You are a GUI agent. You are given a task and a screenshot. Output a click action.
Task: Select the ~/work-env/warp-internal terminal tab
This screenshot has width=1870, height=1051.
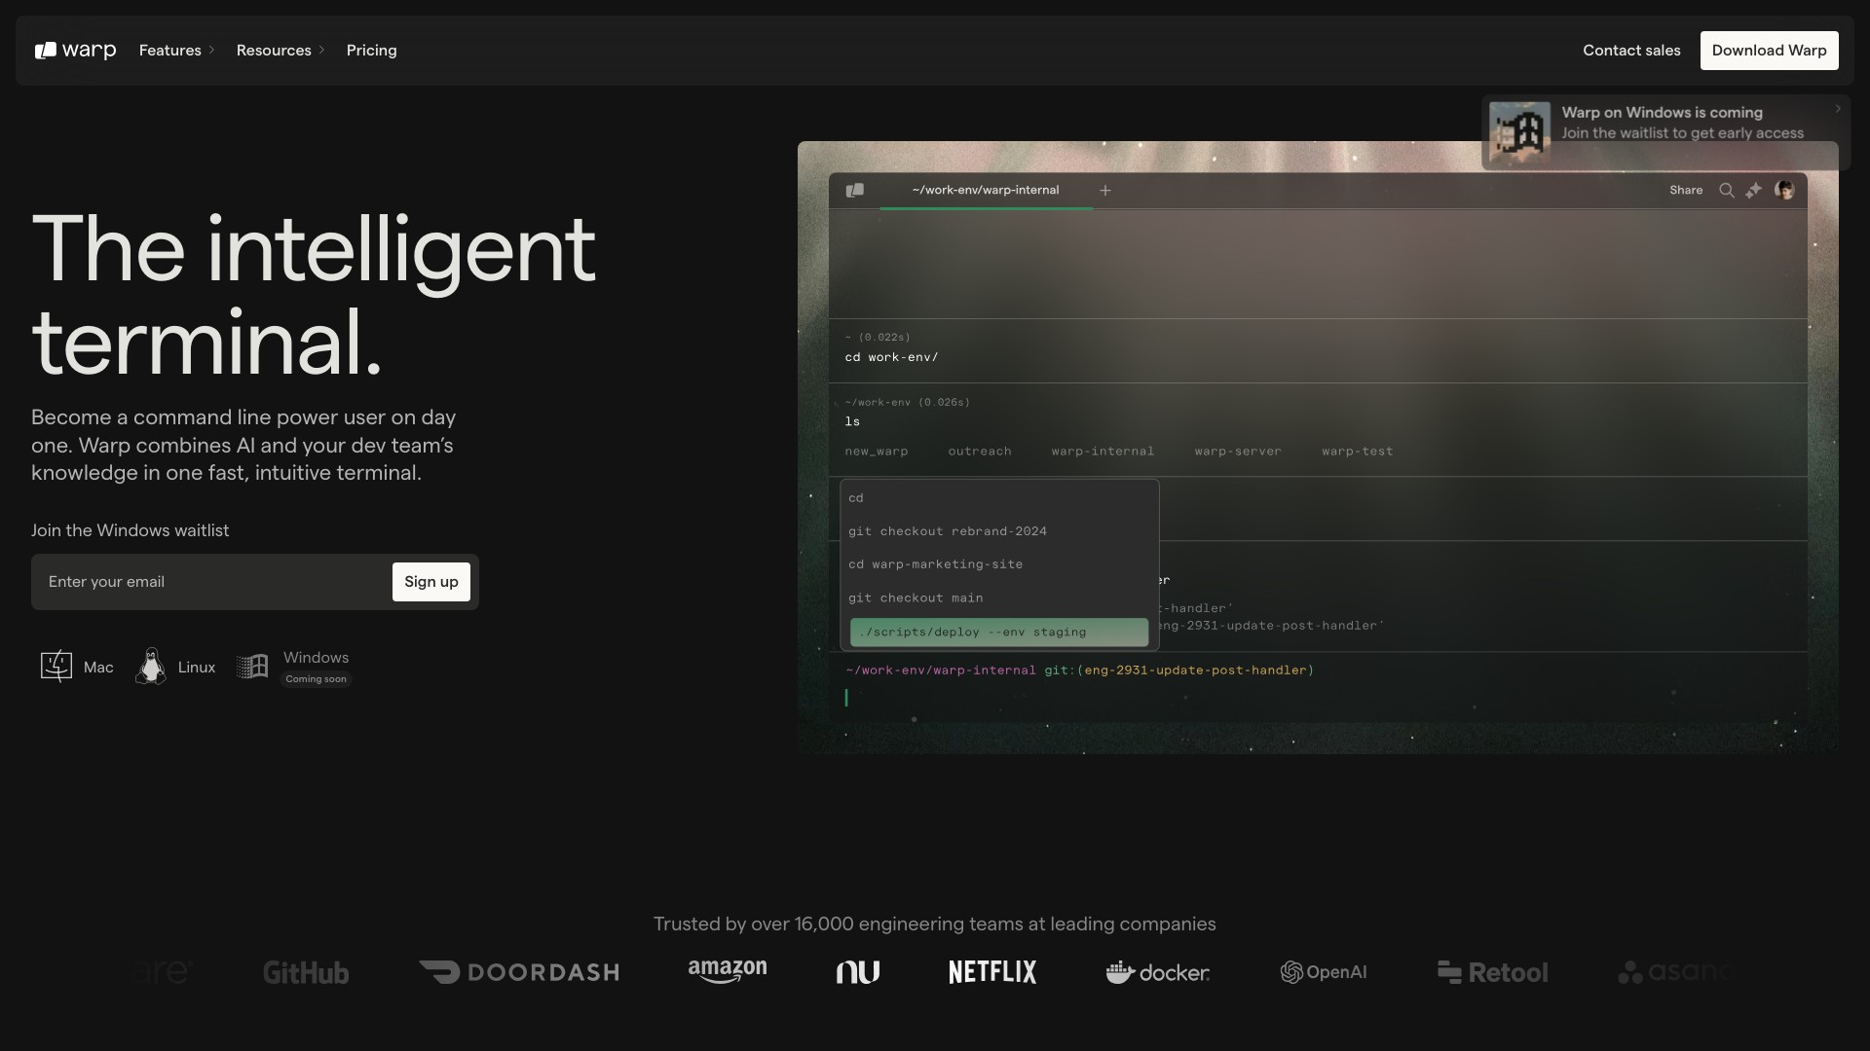coord(985,191)
